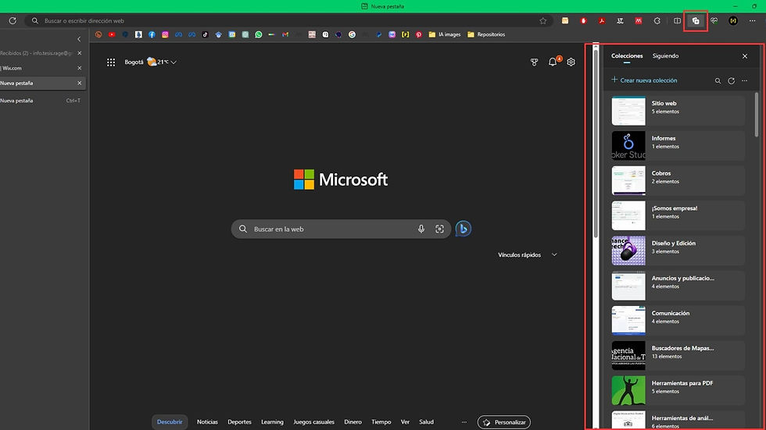The height and width of the screenshot is (430, 766).
Task: Open the Comunicación collection
Action: tap(678, 320)
